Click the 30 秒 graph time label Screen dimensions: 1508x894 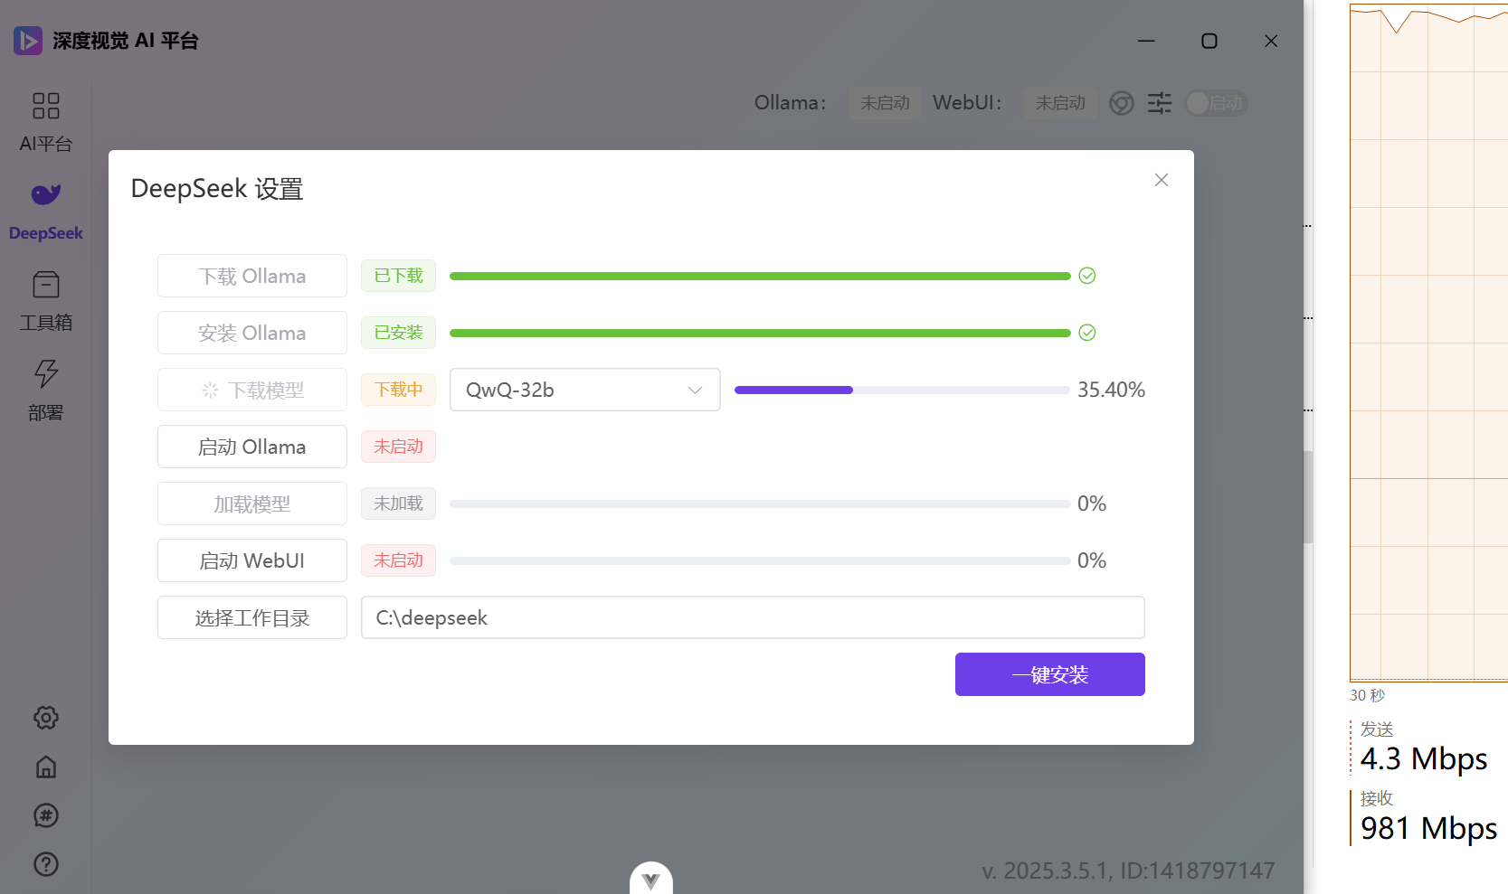coord(1367,695)
